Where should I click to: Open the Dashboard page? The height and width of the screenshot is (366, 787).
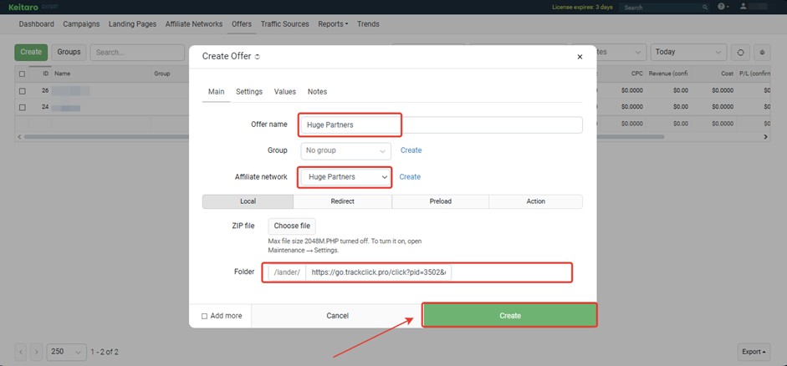point(36,24)
